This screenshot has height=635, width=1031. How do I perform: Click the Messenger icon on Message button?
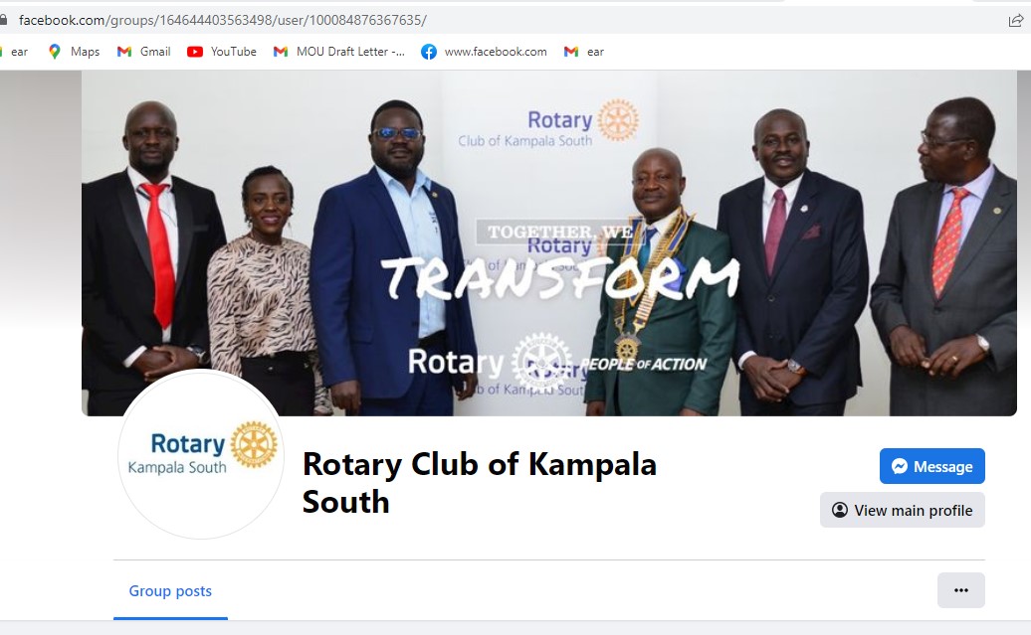click(900, 466)
